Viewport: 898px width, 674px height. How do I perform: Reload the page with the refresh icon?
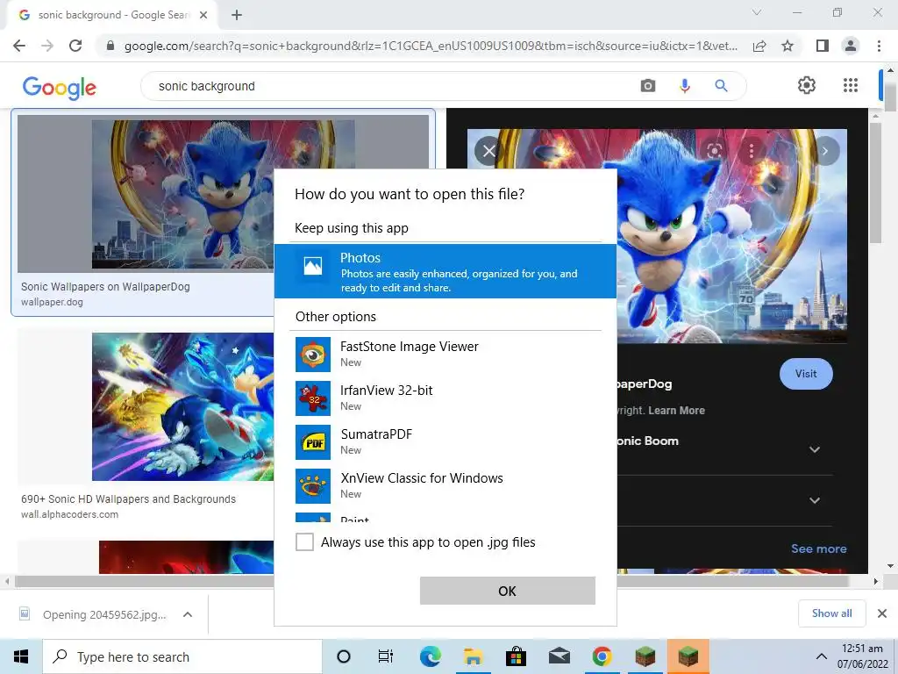[75, 46]
